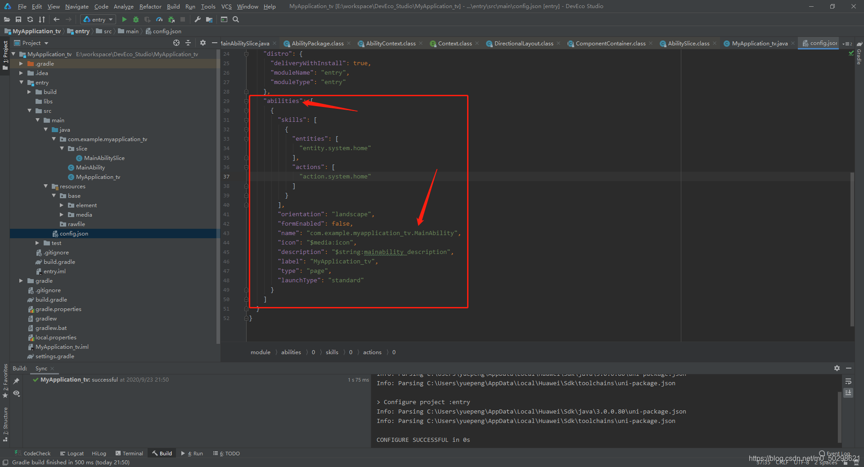Collapse the resources folder

click(x=45, y=187)
